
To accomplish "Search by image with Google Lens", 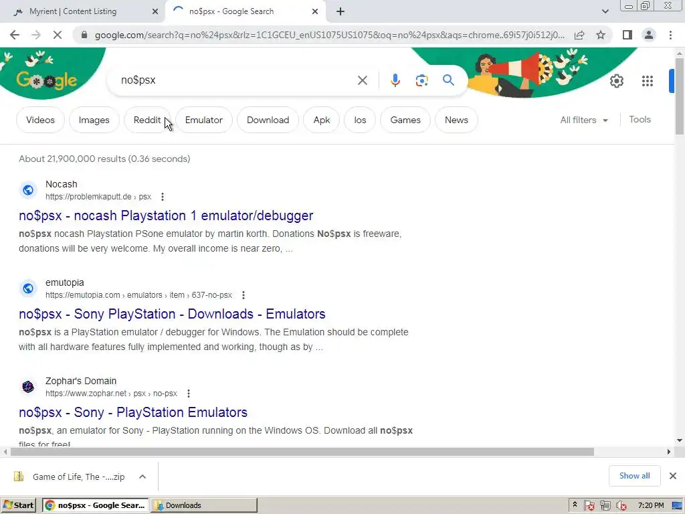I will point(421,80).
